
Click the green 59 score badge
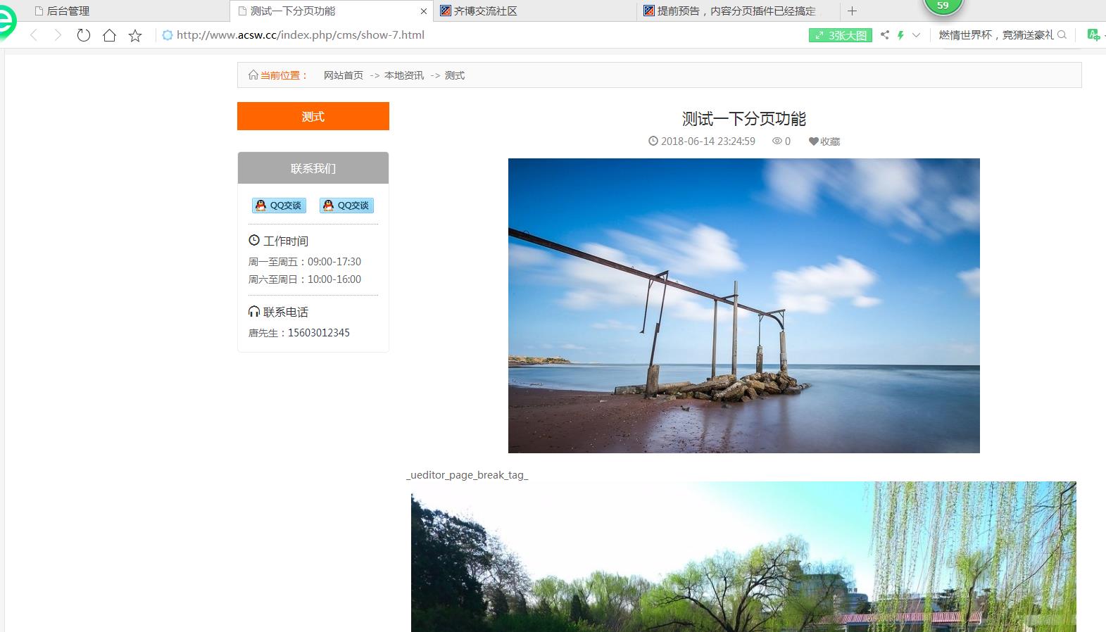943,6
